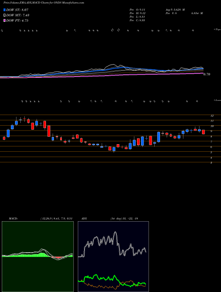Click the 'ADX' panel heading
This screenshot has height=292, width=221.
(x=84, y=219)
